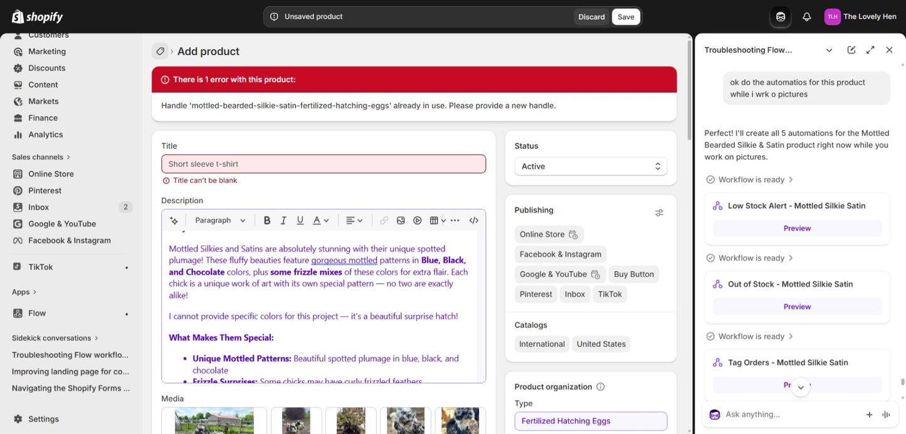Image resolution: width=906 pixels, height=434 pixels.
Task: Click the voice input icon in chat
Action: 887,415
